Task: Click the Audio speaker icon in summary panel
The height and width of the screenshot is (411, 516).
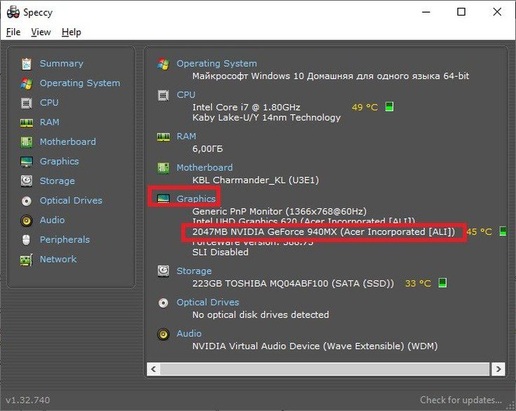Action: [x=163, y=334]
